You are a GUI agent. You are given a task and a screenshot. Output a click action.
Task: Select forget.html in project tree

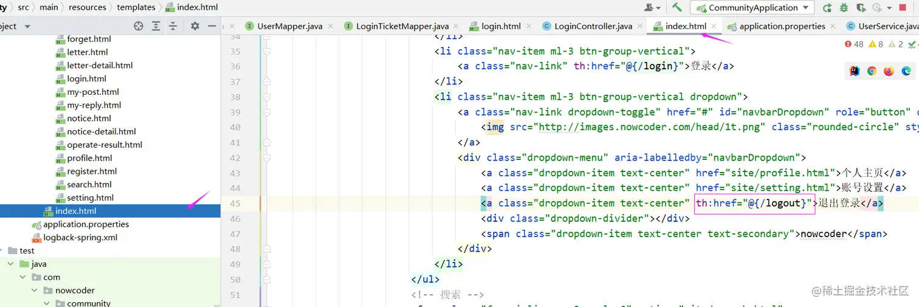point(89,39)
